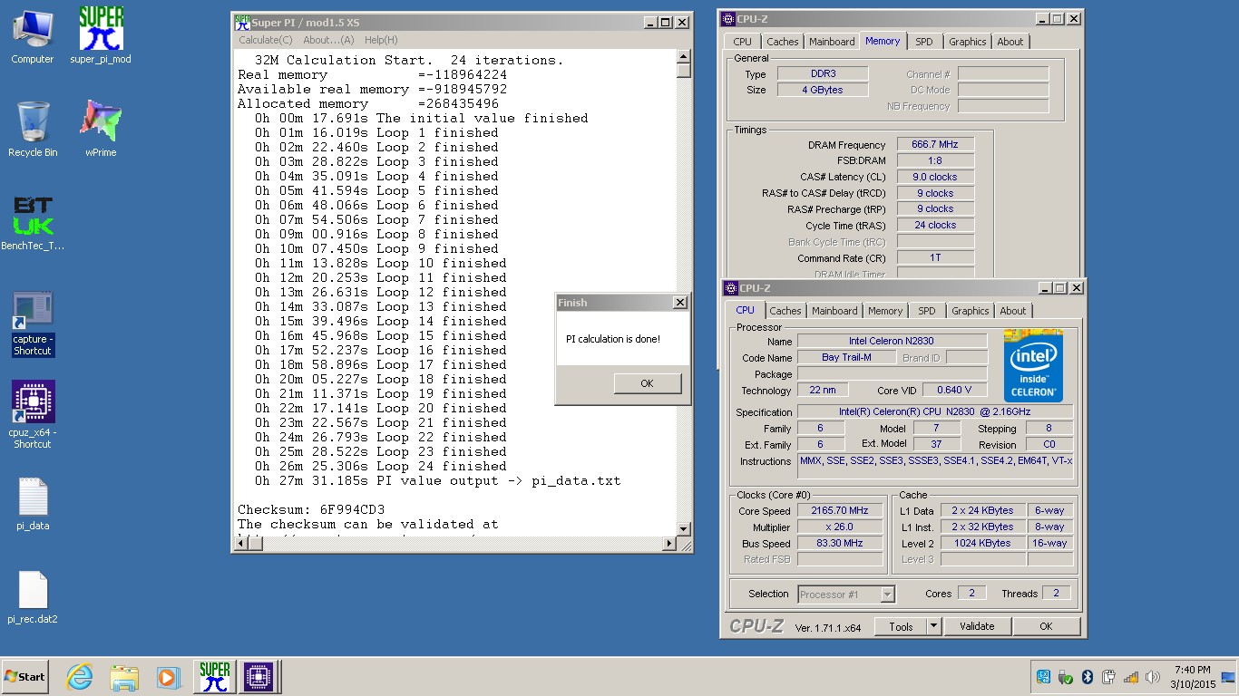Open the Calculate(C) menu in Super PI
Viewport: 1239px width, 696px height.
pos(266,40)
